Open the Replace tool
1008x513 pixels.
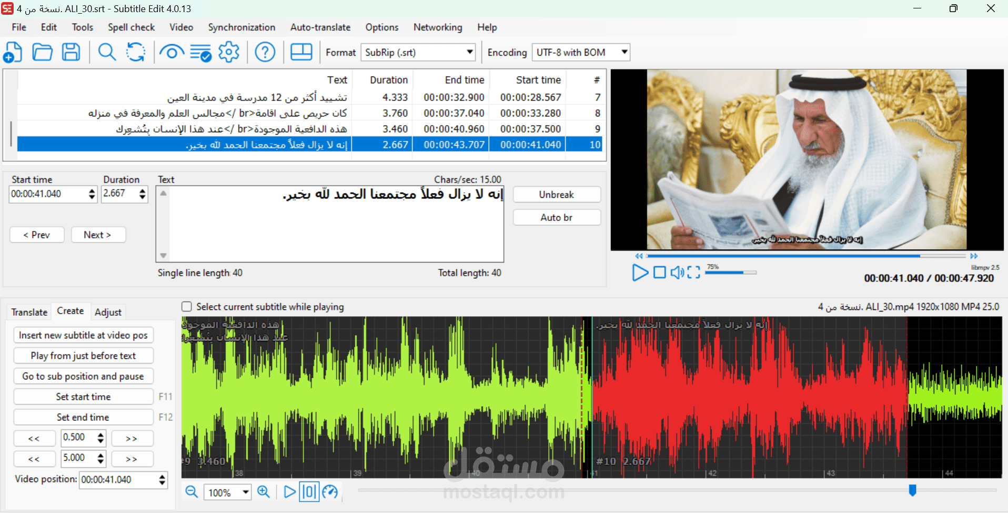tap(135, 52)
